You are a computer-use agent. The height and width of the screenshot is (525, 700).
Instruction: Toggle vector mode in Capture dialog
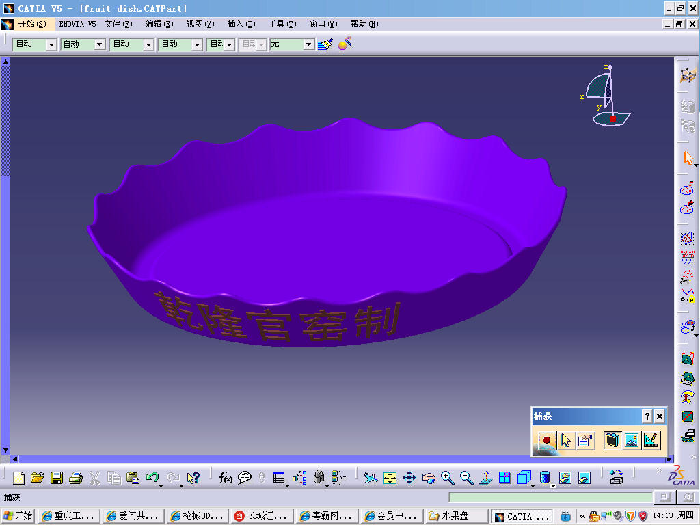click(x=651, y=441)
